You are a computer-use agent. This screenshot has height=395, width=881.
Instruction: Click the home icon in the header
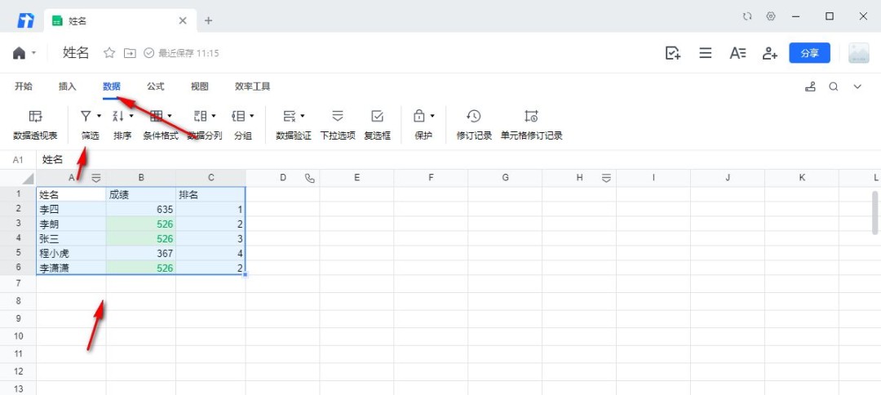click(19, 53)
